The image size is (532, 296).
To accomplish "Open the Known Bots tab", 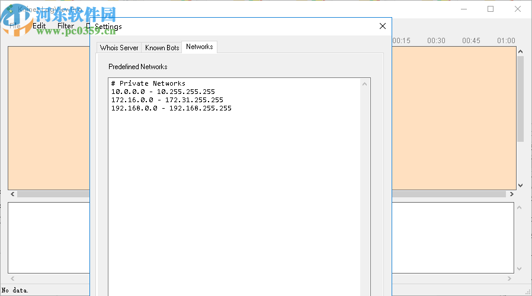I will tap(162, 48).
